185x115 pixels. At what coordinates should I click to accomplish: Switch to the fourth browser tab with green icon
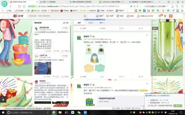pos(112,2)
